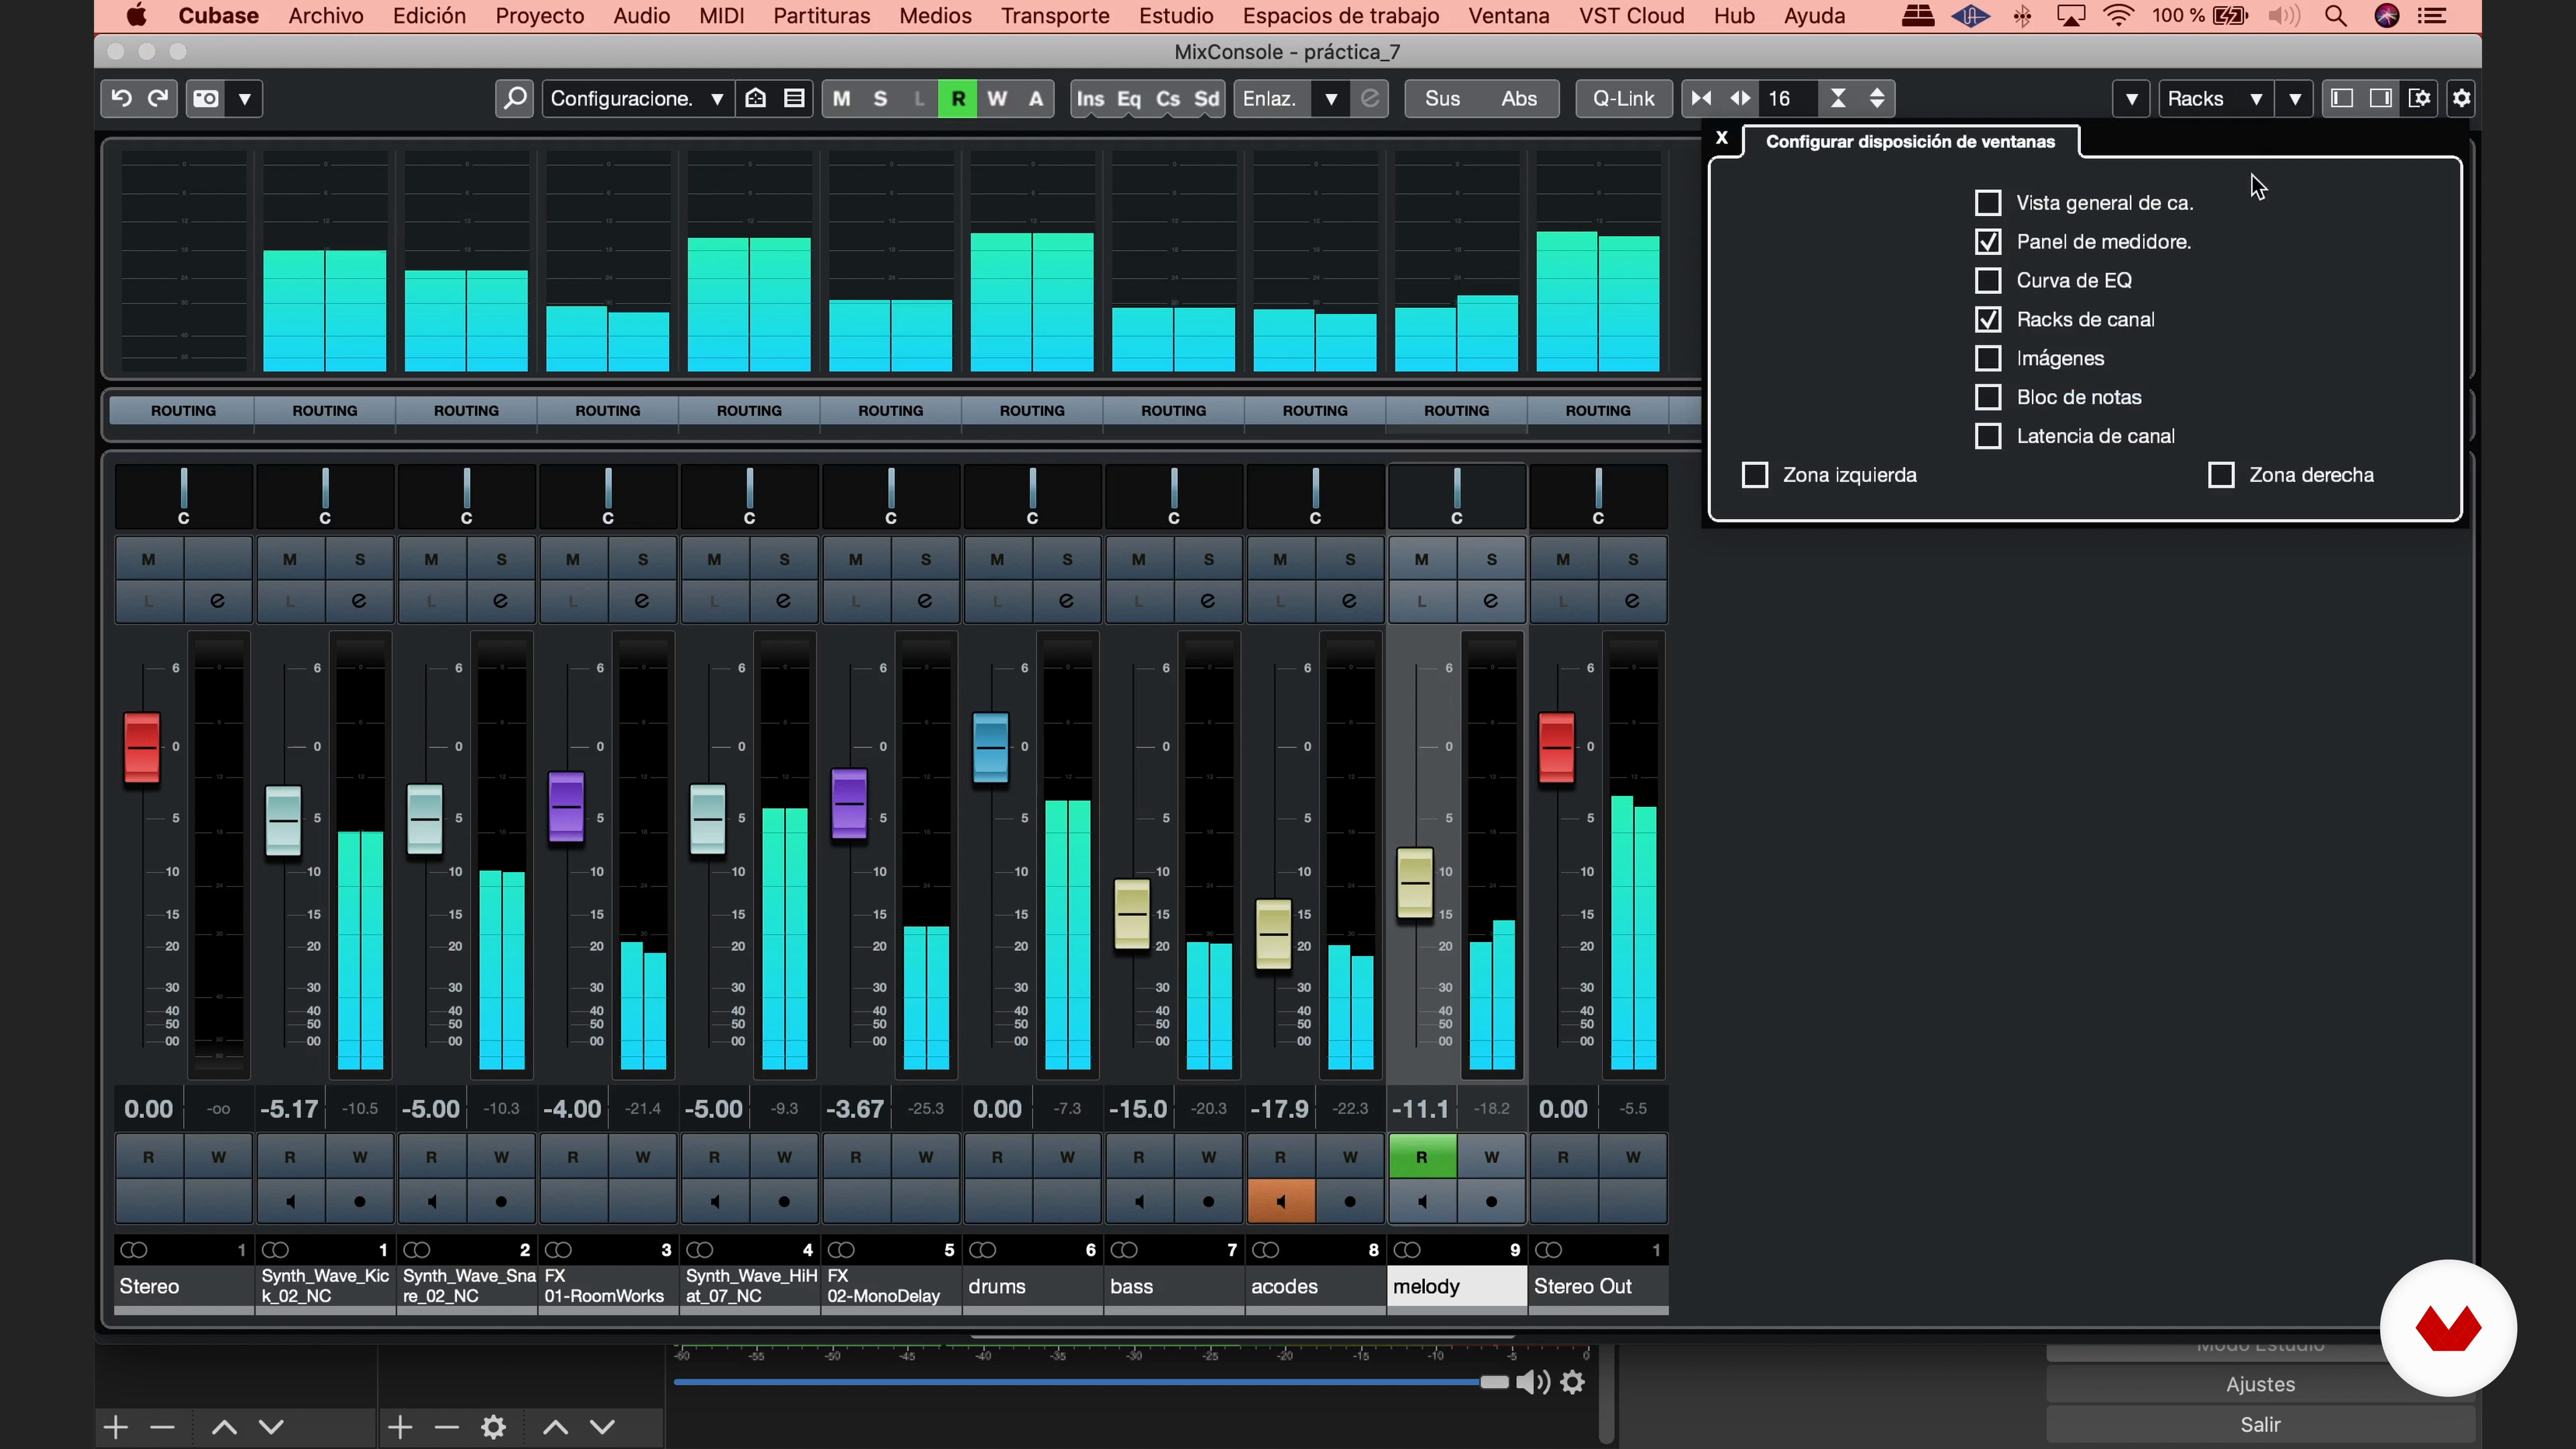The width and height of the screenshot is (2576, 1449).
Task: Open the snapshot dropdown arrow
Action: tap(245, 98)
